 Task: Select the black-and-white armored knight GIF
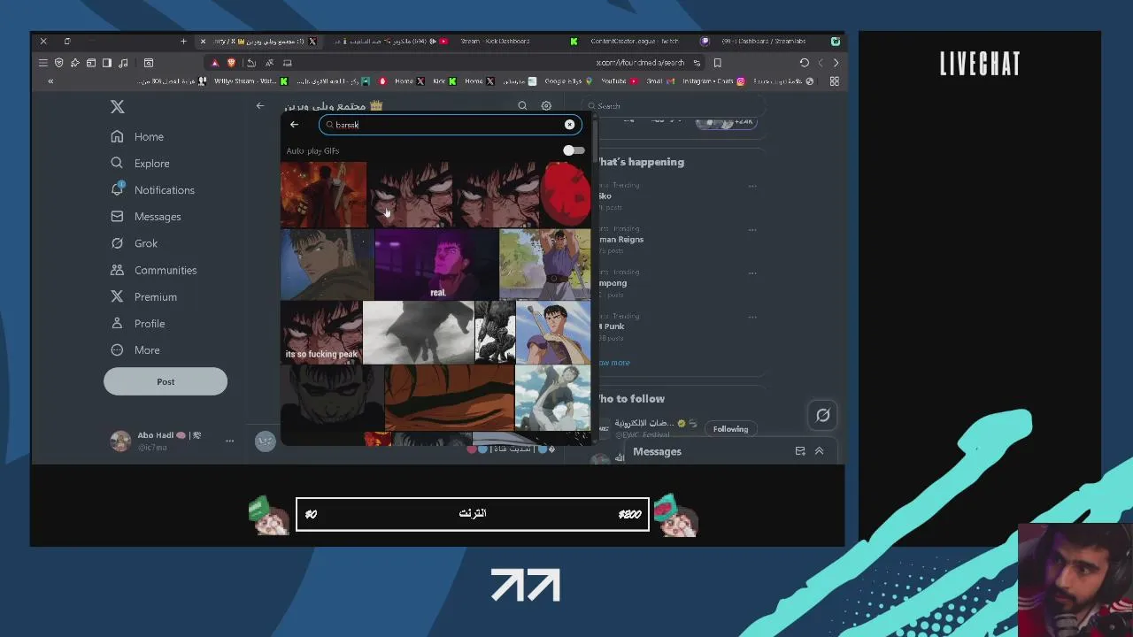[x=495, y=333]
